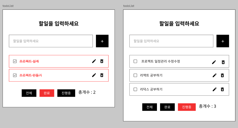The image size is (238, 128).
Task: Focus the todo input field in left frame
Action: coord(51,41)
